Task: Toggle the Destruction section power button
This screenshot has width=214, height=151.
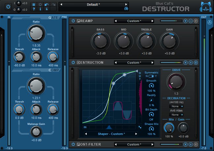Action: (x=73, y=63)
